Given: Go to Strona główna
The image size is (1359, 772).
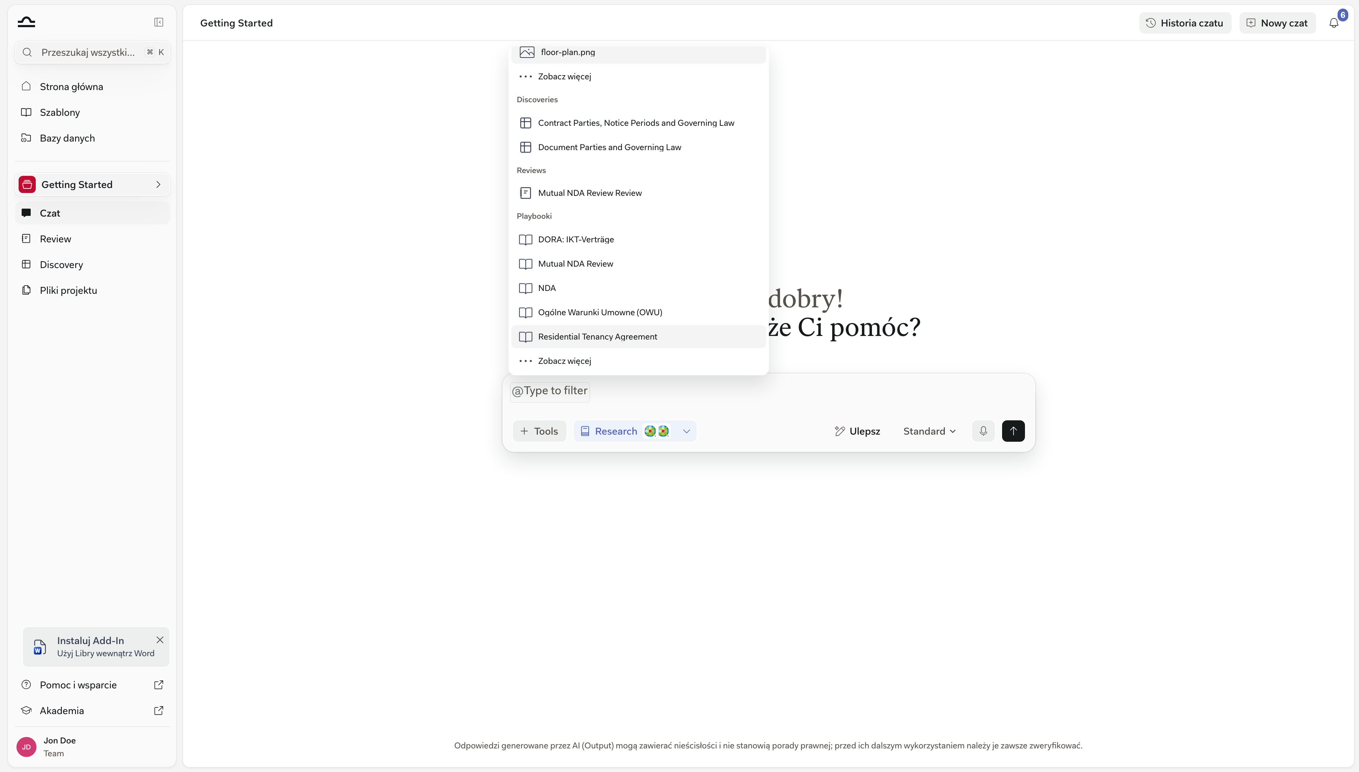Looking at the screenshot, I should tap(92, 86).
